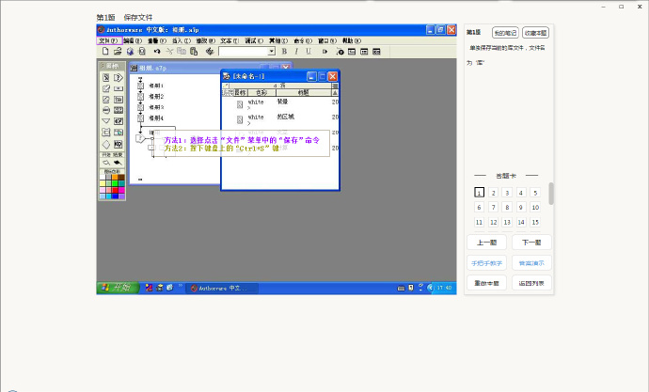Screen dimensions: 649x392
Task: Click the answer panel vertical scrollbar
Action: pos(551,194)
